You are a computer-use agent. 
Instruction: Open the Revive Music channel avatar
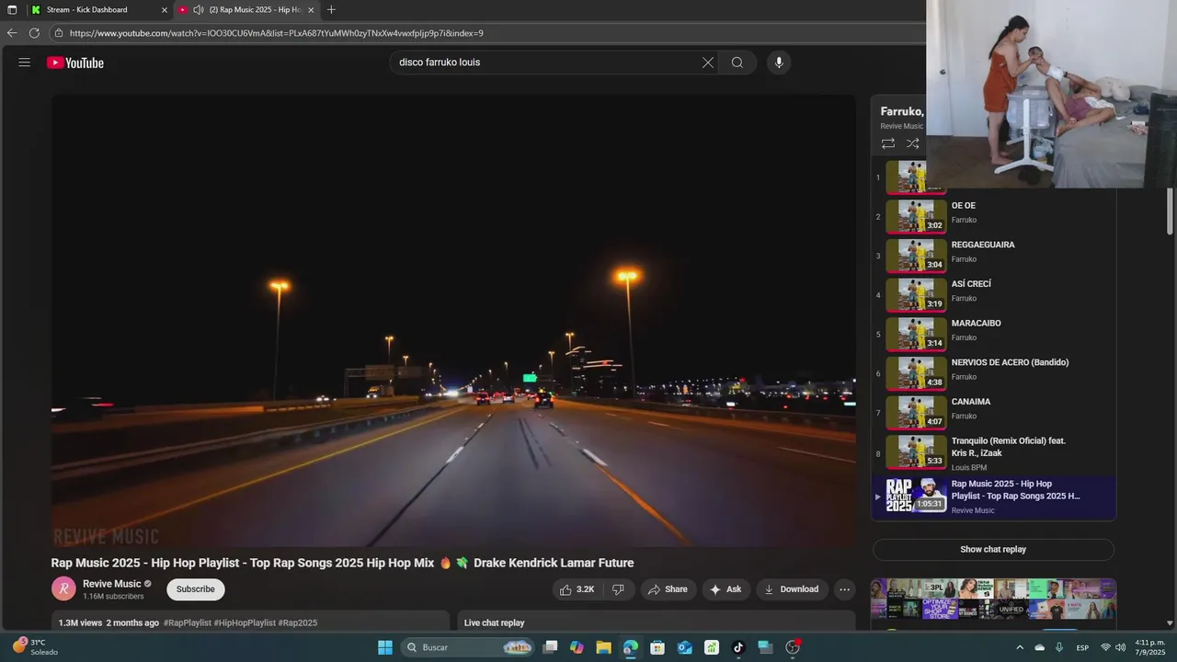point(63,589)
